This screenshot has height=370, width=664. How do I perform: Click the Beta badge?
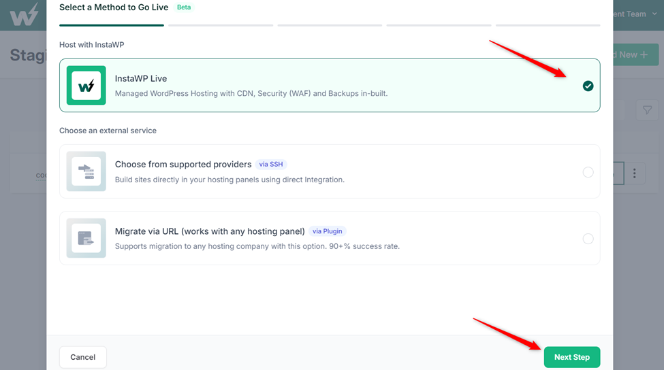point(184,7)
